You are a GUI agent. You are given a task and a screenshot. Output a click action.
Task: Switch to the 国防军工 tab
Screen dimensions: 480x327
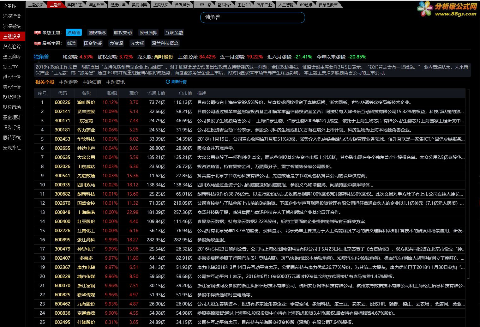point(75,5)
